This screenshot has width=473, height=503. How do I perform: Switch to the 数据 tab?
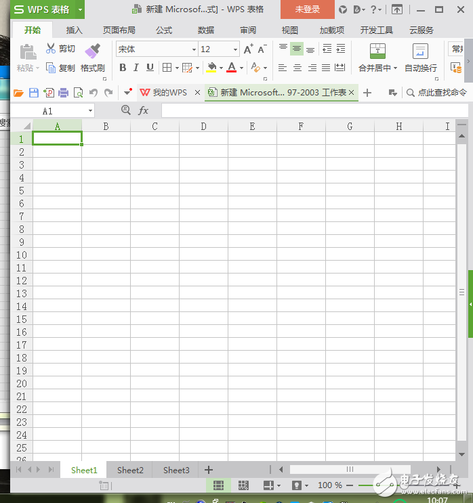tap(206, 30)
